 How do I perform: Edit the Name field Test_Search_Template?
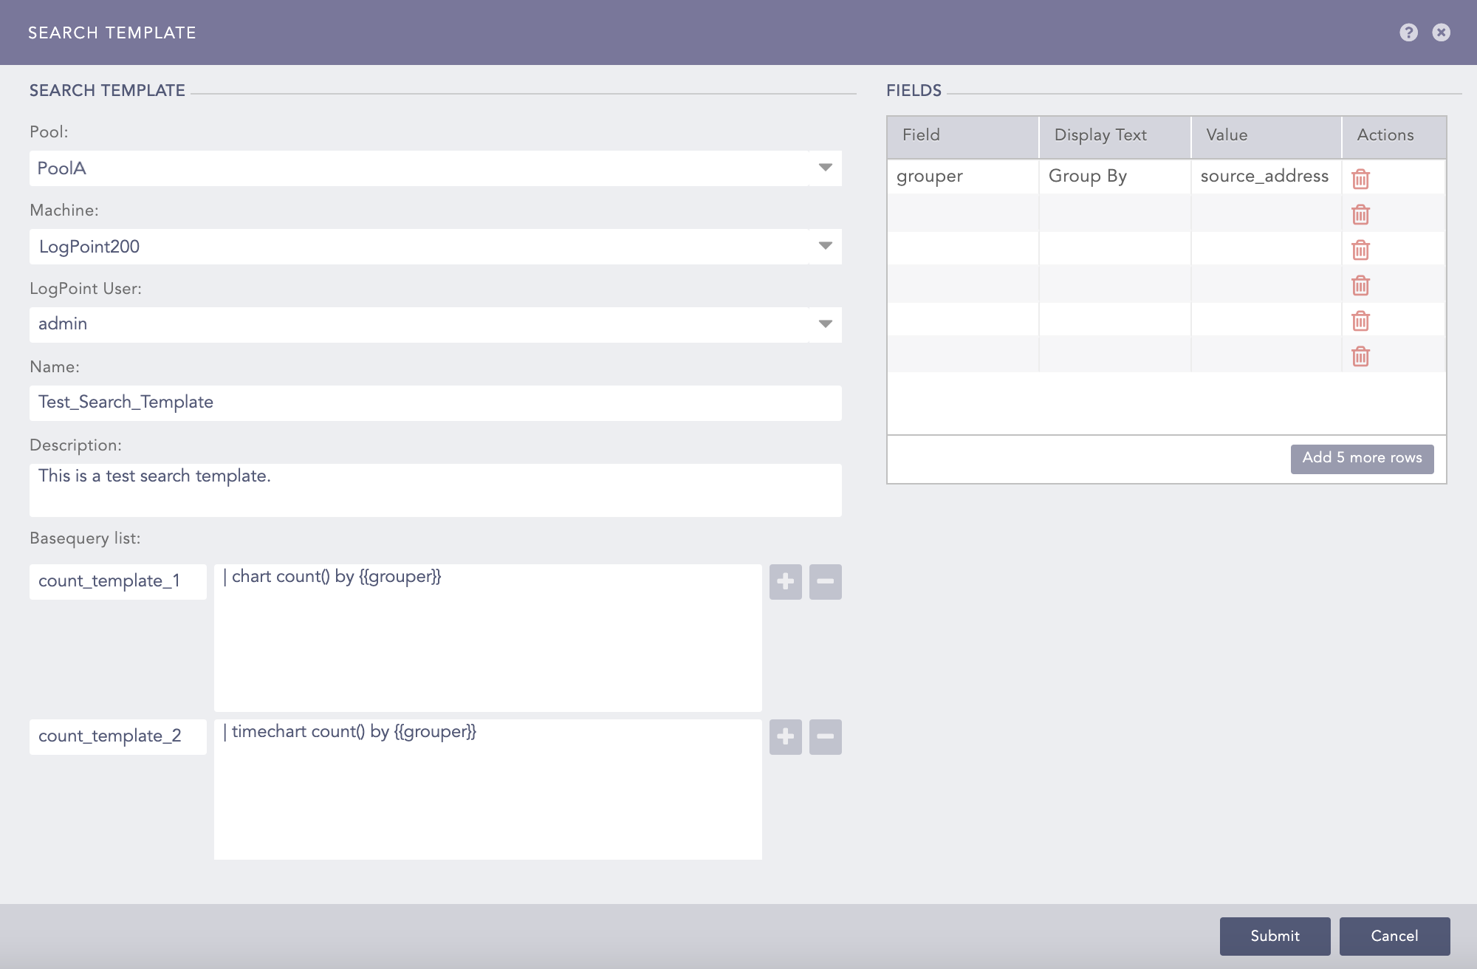click(x=435, y=403)
